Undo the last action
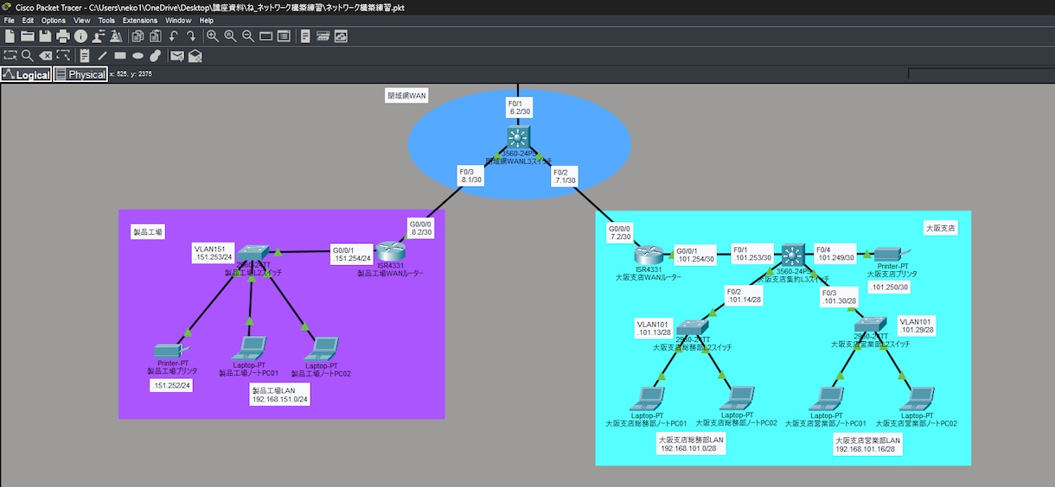Screen dimensions: 1055x487 click(x=173, y=36)
